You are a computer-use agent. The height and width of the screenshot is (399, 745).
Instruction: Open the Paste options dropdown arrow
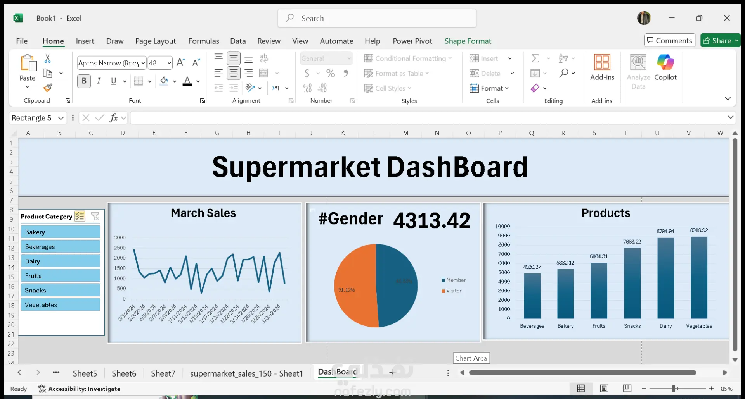pos(27,87)
